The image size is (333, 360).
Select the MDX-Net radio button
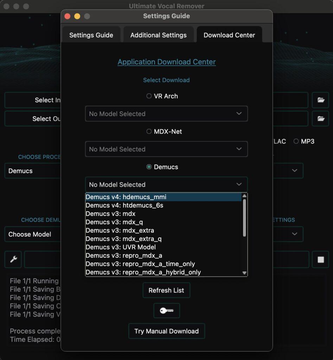point(149,131)
